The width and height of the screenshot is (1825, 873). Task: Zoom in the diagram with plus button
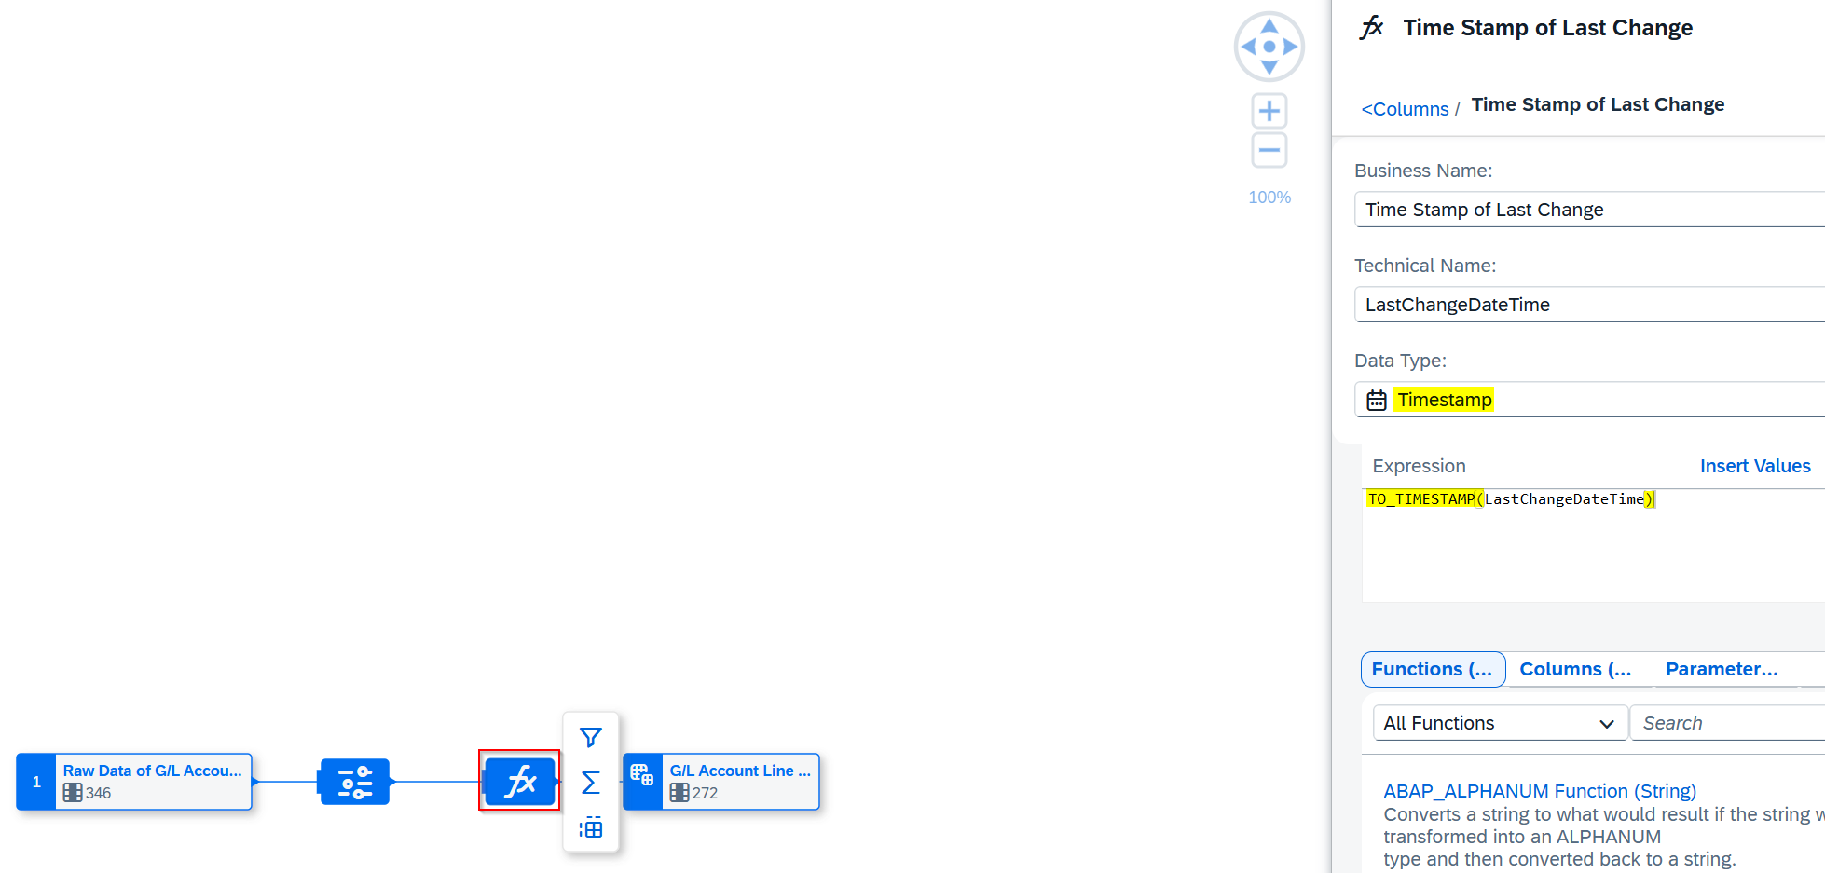(1269, 112)
